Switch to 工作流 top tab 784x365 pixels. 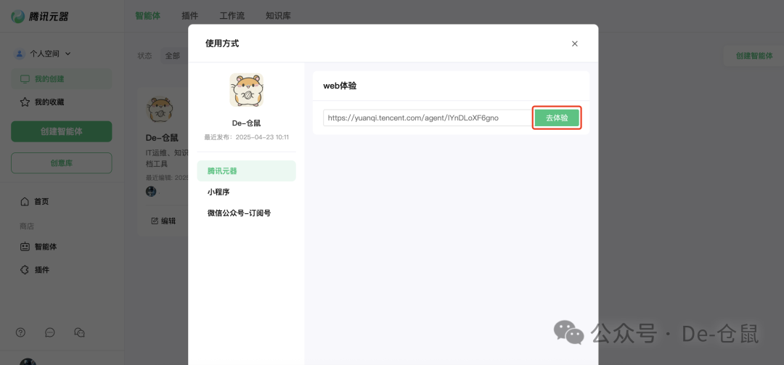232,15
